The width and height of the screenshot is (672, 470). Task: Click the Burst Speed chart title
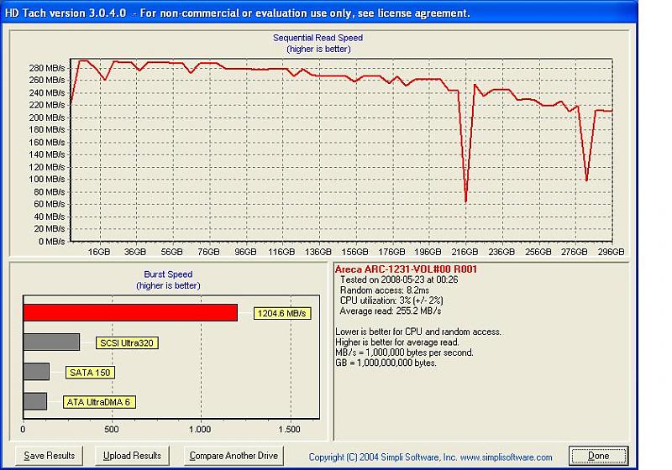pos(168,274)
